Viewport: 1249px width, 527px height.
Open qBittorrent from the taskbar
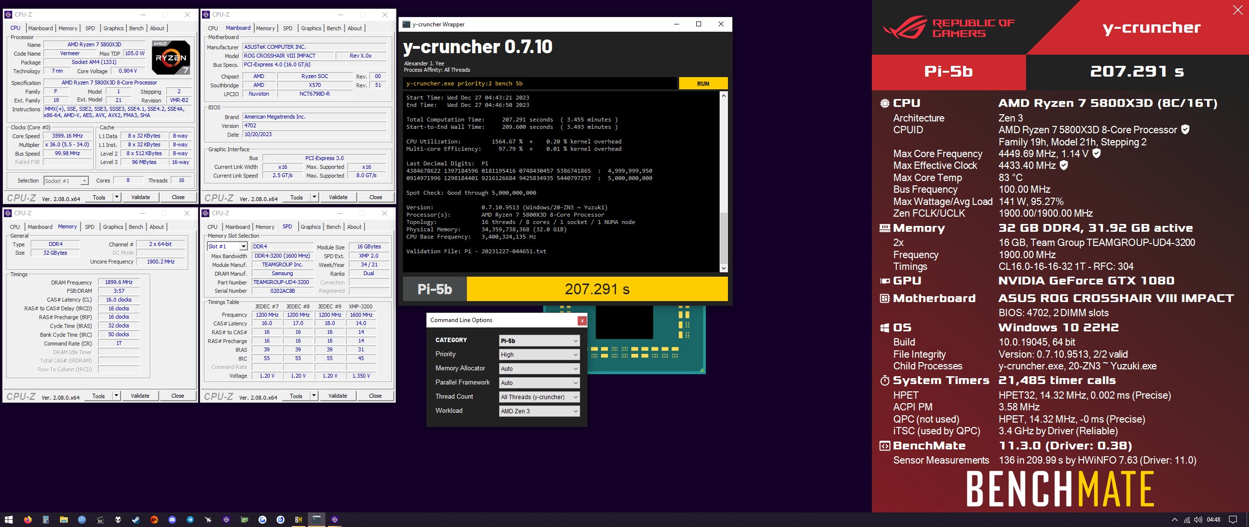82,520
